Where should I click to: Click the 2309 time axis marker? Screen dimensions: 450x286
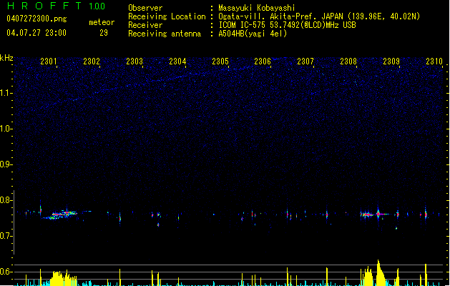click(391, 61)
